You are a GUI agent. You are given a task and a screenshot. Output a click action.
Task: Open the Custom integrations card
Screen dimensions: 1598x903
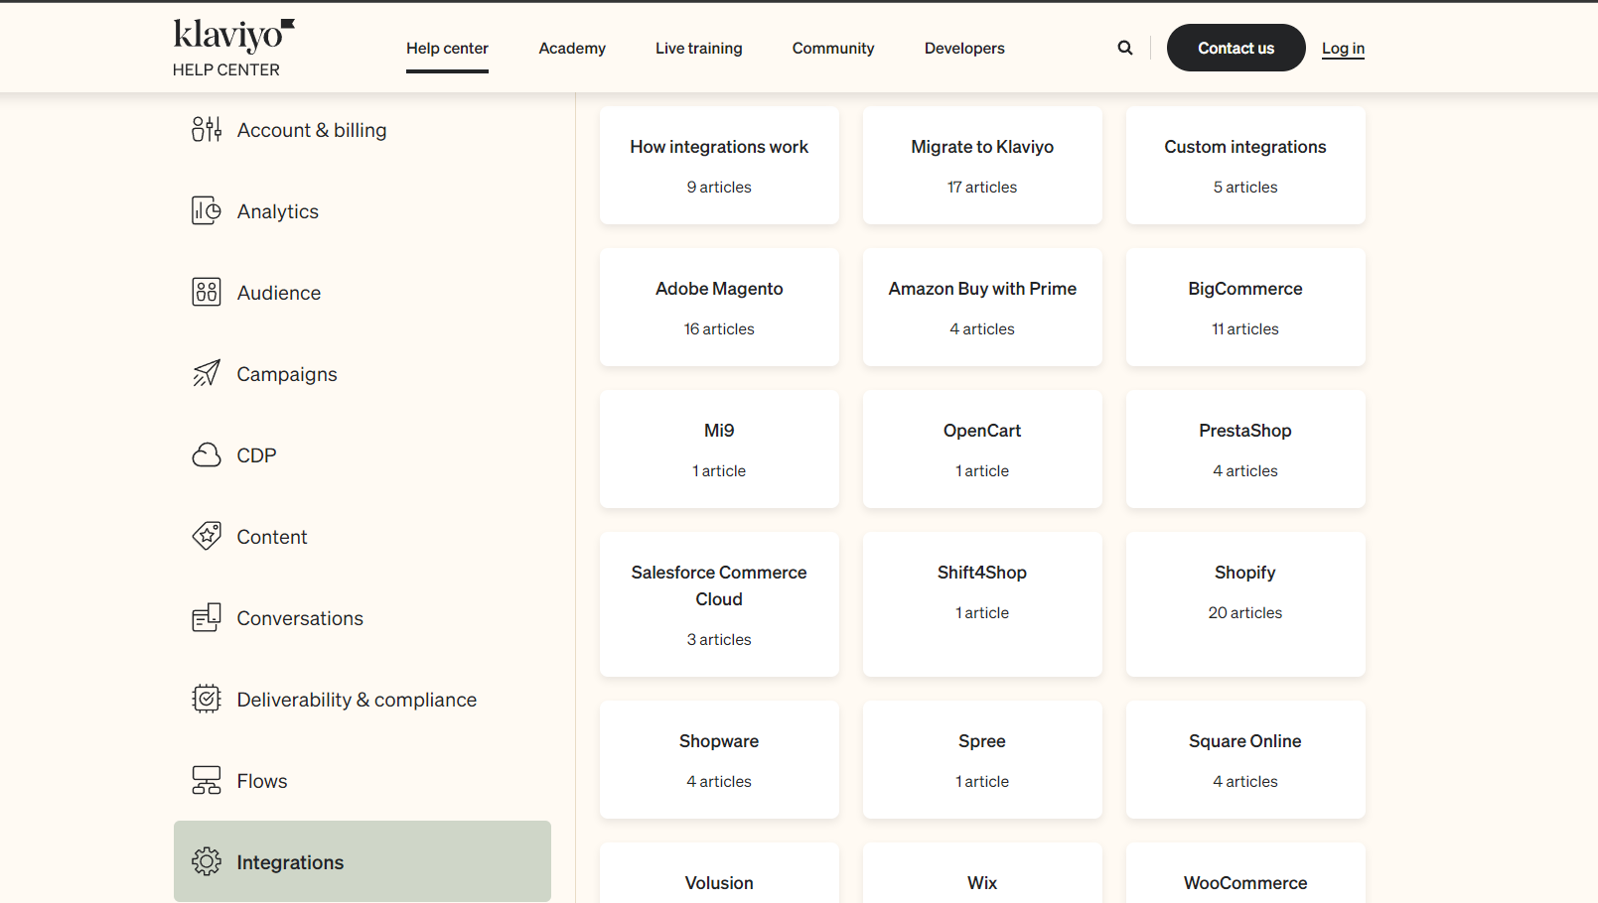coord(1245,166)
